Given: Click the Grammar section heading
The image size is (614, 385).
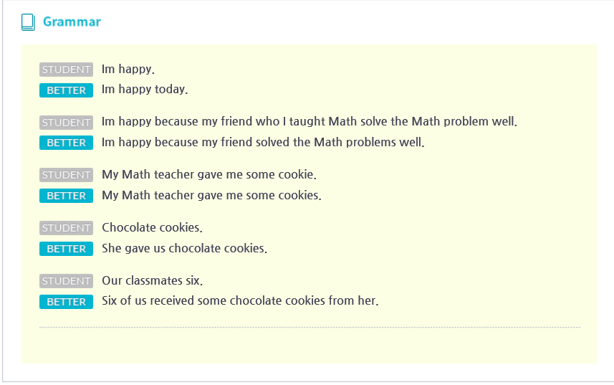Looking at the screenshot, I should point(72,22).
